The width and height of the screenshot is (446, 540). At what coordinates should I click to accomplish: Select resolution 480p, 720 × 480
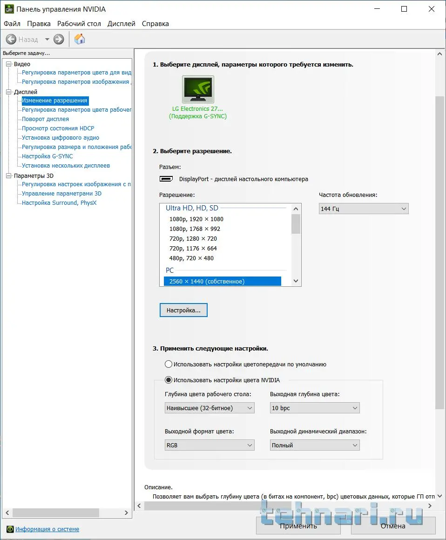coord(191,258)
